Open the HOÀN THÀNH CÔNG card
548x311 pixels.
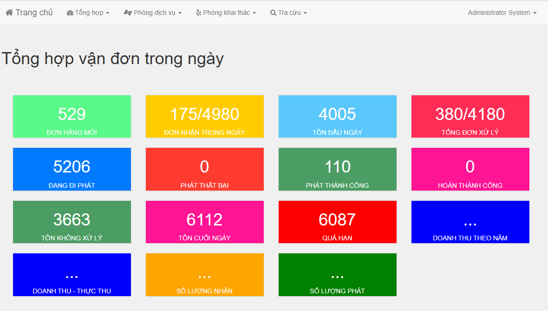click(471, 169)
